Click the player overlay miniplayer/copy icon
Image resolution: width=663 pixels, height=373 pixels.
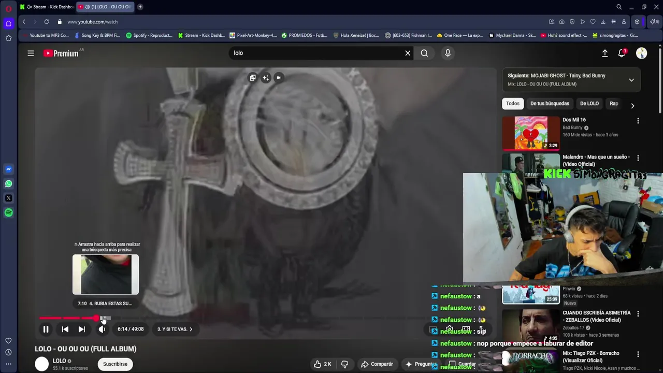(252, 78)
